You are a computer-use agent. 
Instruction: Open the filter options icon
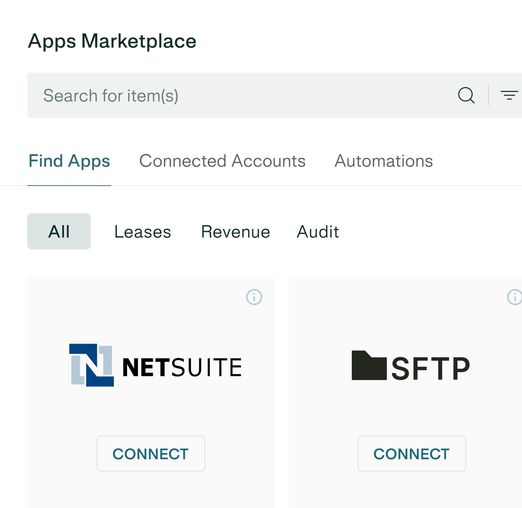[509, 95]
